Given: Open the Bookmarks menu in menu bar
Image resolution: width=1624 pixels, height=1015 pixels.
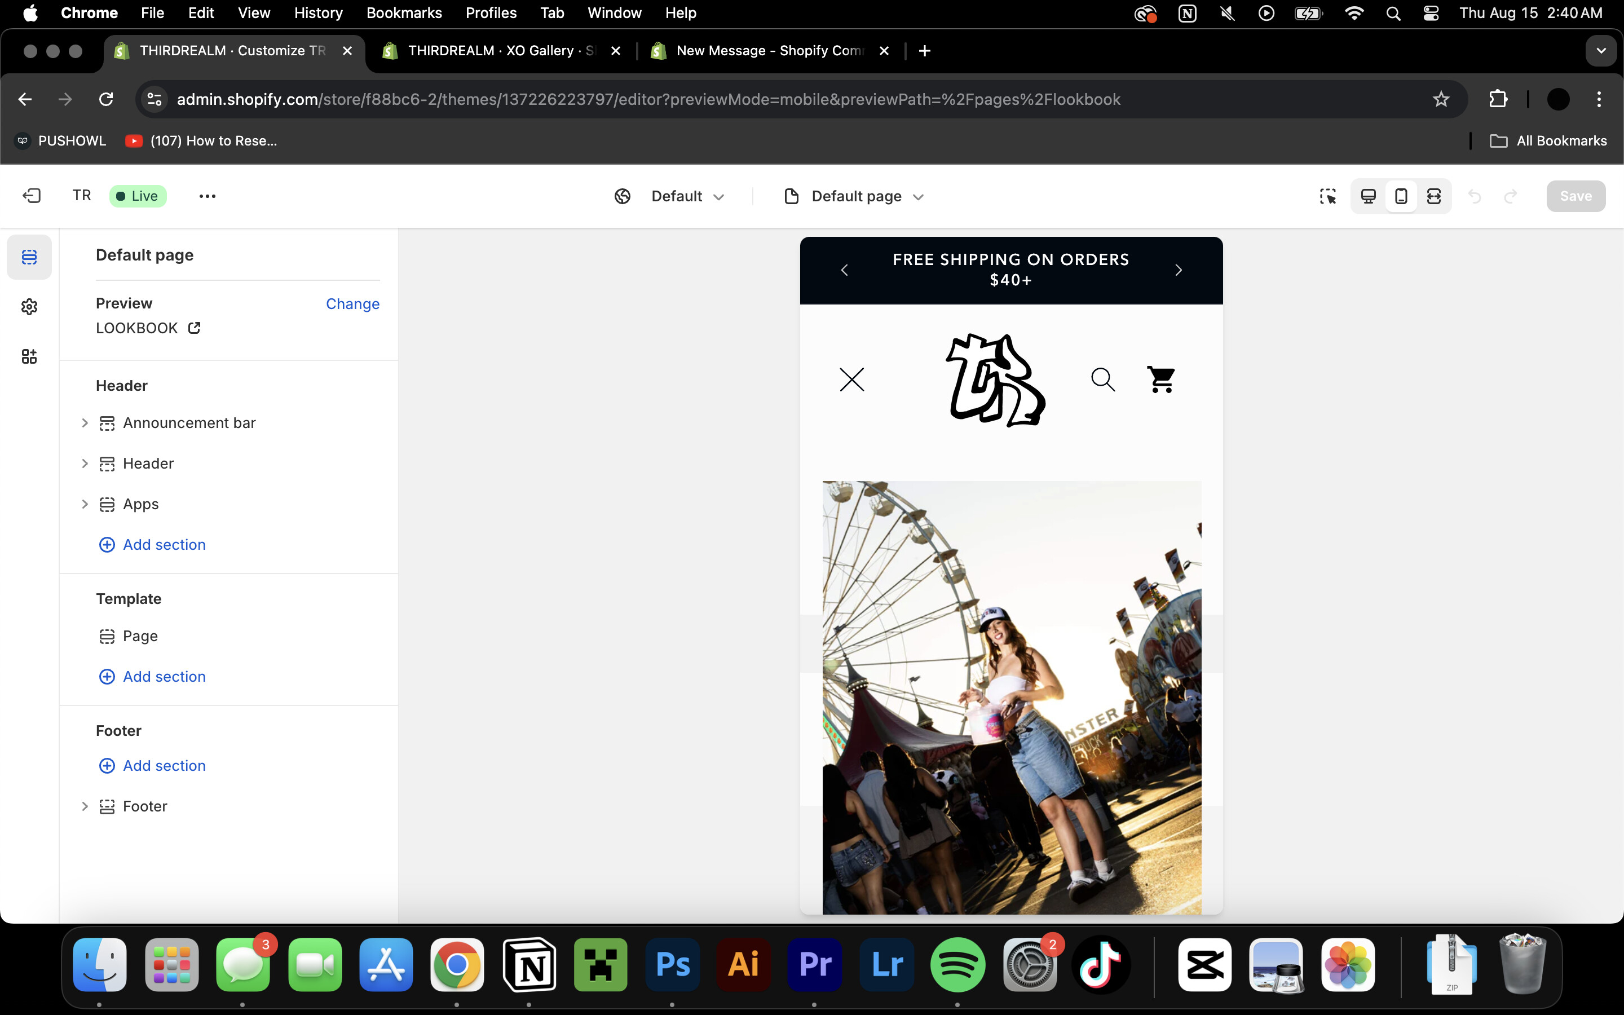Looking at the screenshot, I should [x=403, y=13].
